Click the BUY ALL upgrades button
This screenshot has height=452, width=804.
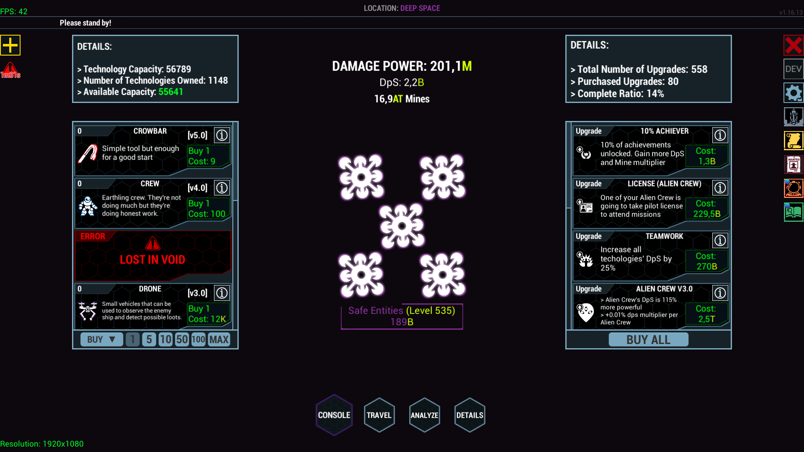click(x=648, y=339)
